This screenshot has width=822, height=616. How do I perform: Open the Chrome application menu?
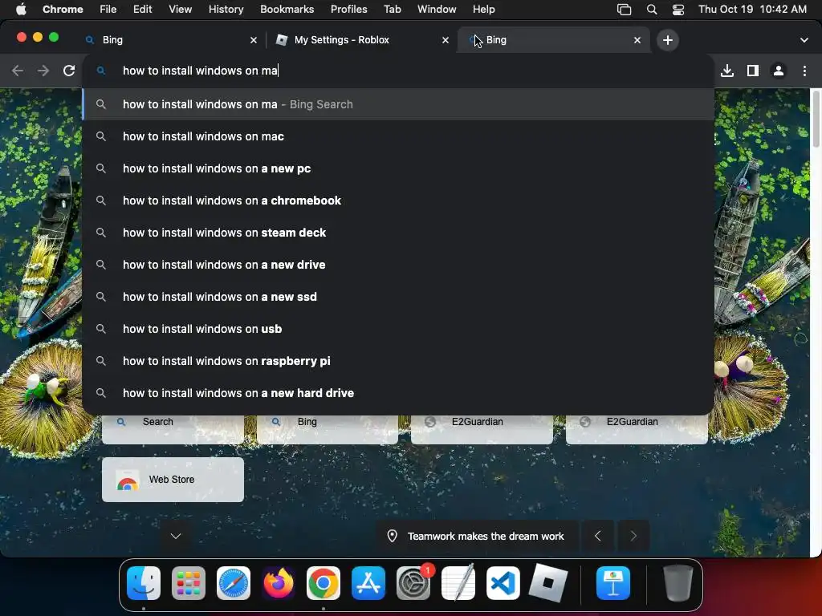(x=63, y=10)
